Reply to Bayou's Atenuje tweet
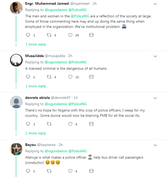Screen dimensions: 168x177 coord(28,171)
